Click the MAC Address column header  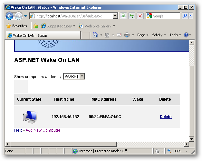click(104, 99)
